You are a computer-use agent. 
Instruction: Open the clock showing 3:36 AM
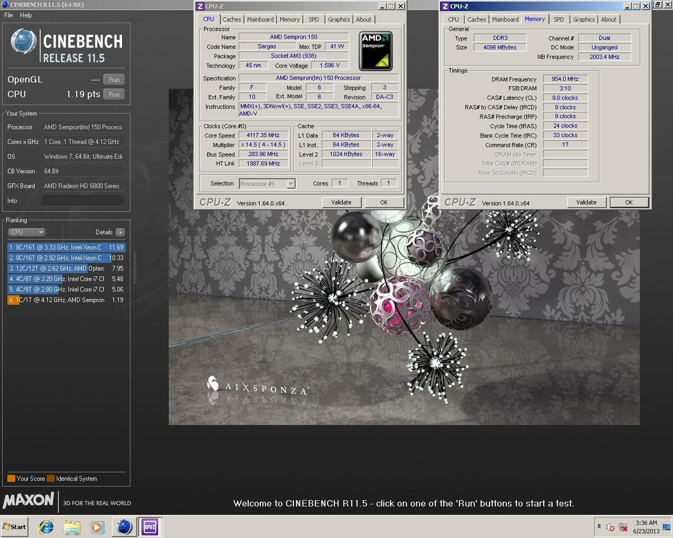[646, 527]
